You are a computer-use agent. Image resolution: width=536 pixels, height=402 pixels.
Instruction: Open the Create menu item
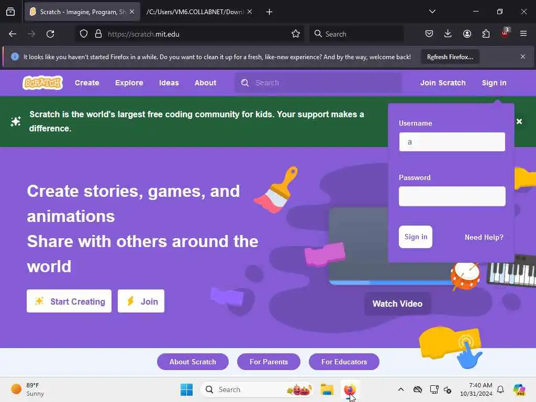tap(87, 83)
